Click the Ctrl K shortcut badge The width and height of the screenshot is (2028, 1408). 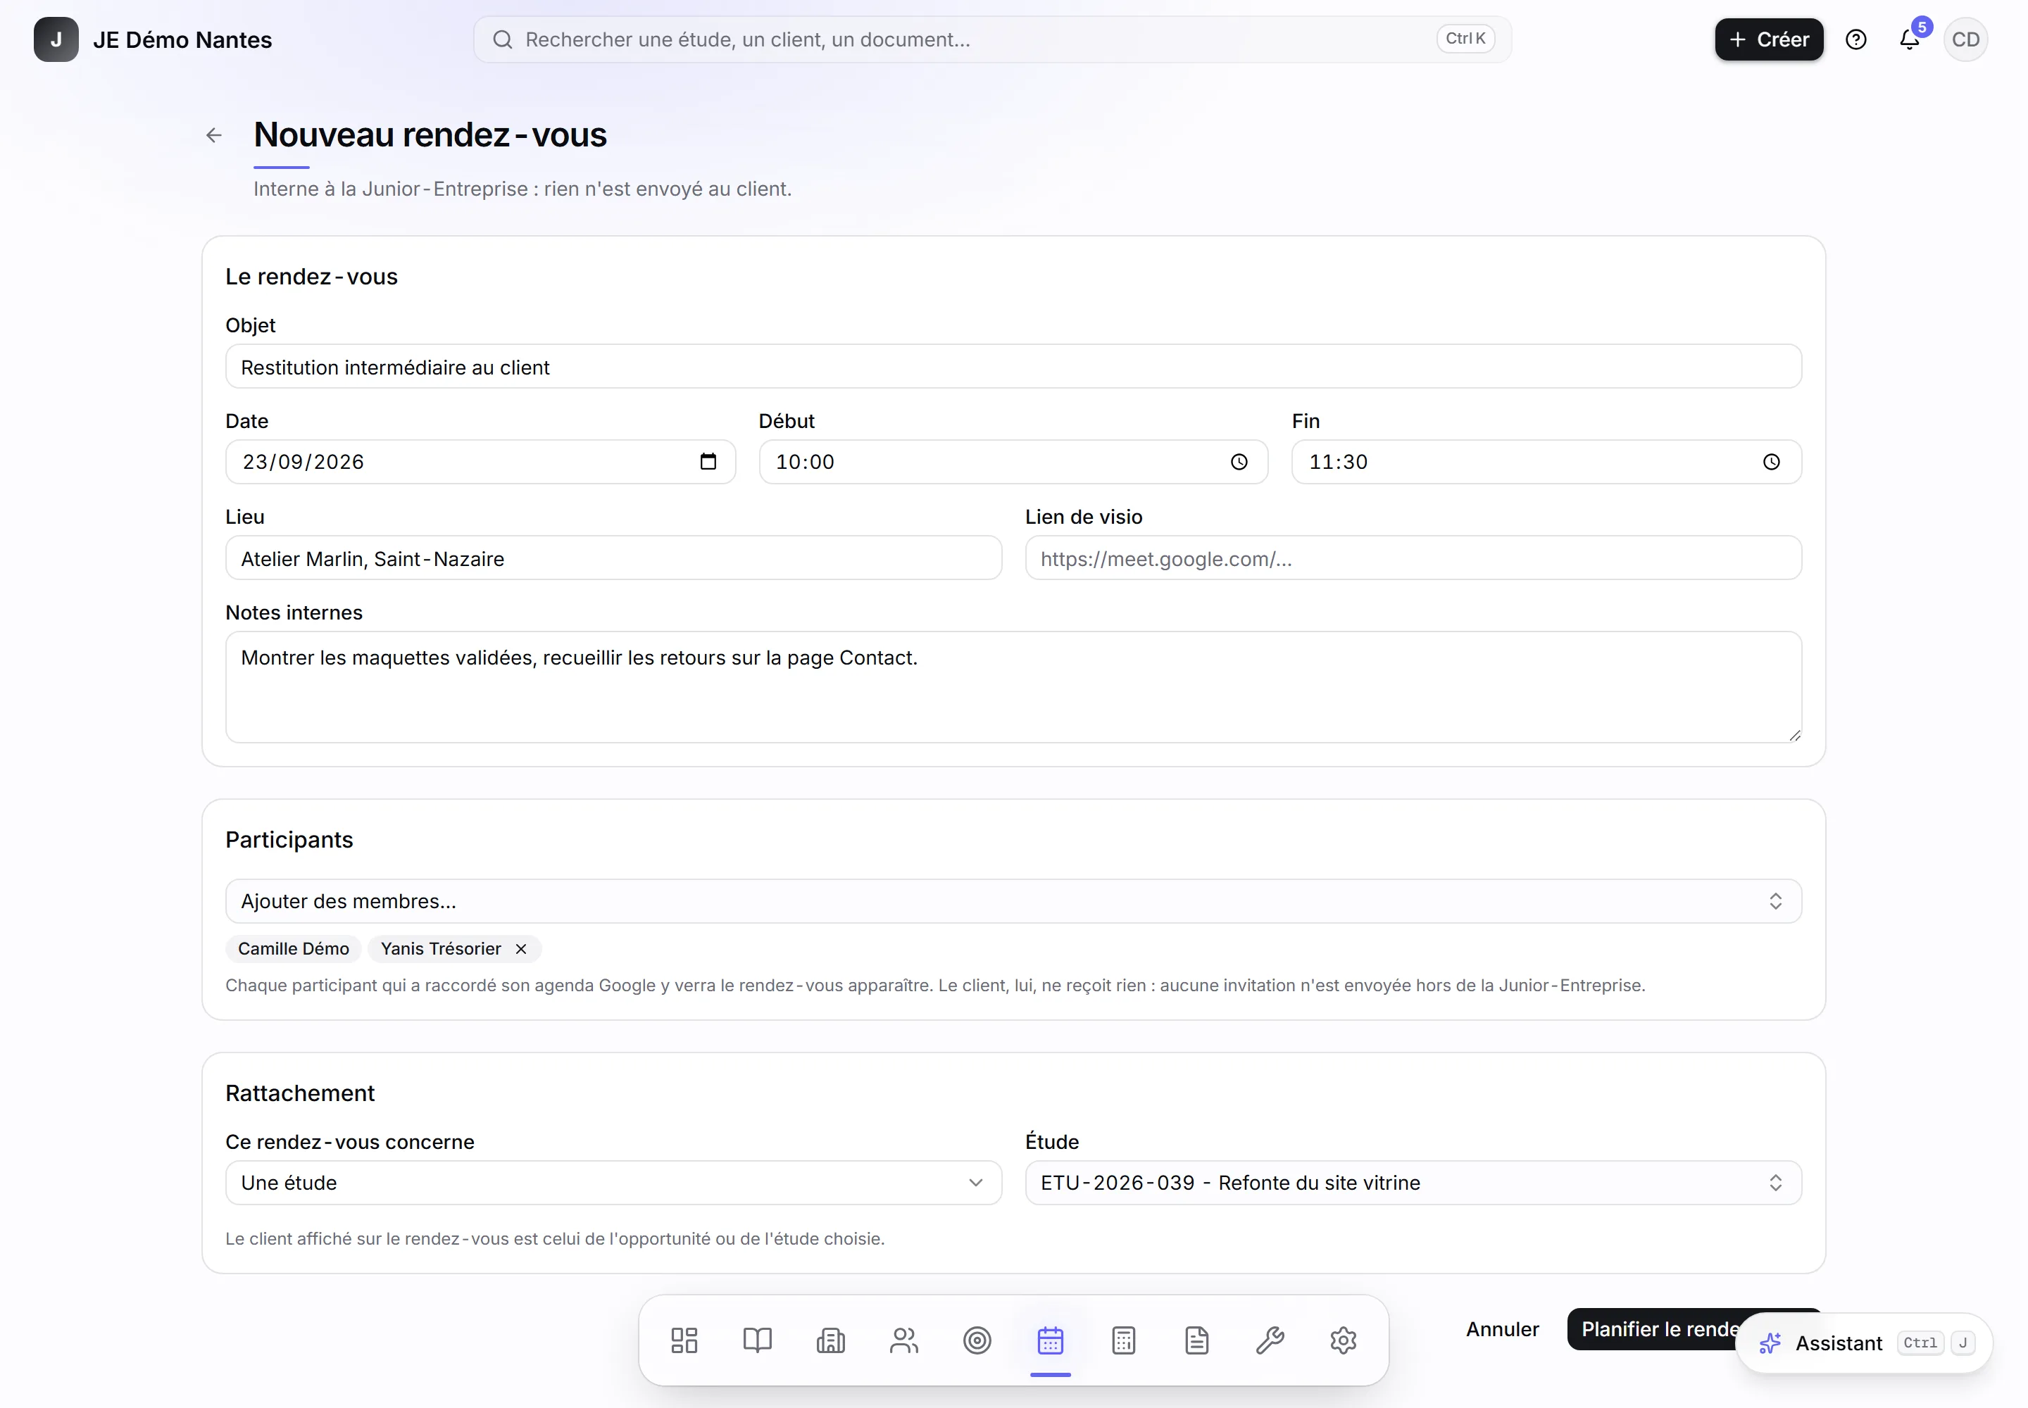(x=1465, y=39)
